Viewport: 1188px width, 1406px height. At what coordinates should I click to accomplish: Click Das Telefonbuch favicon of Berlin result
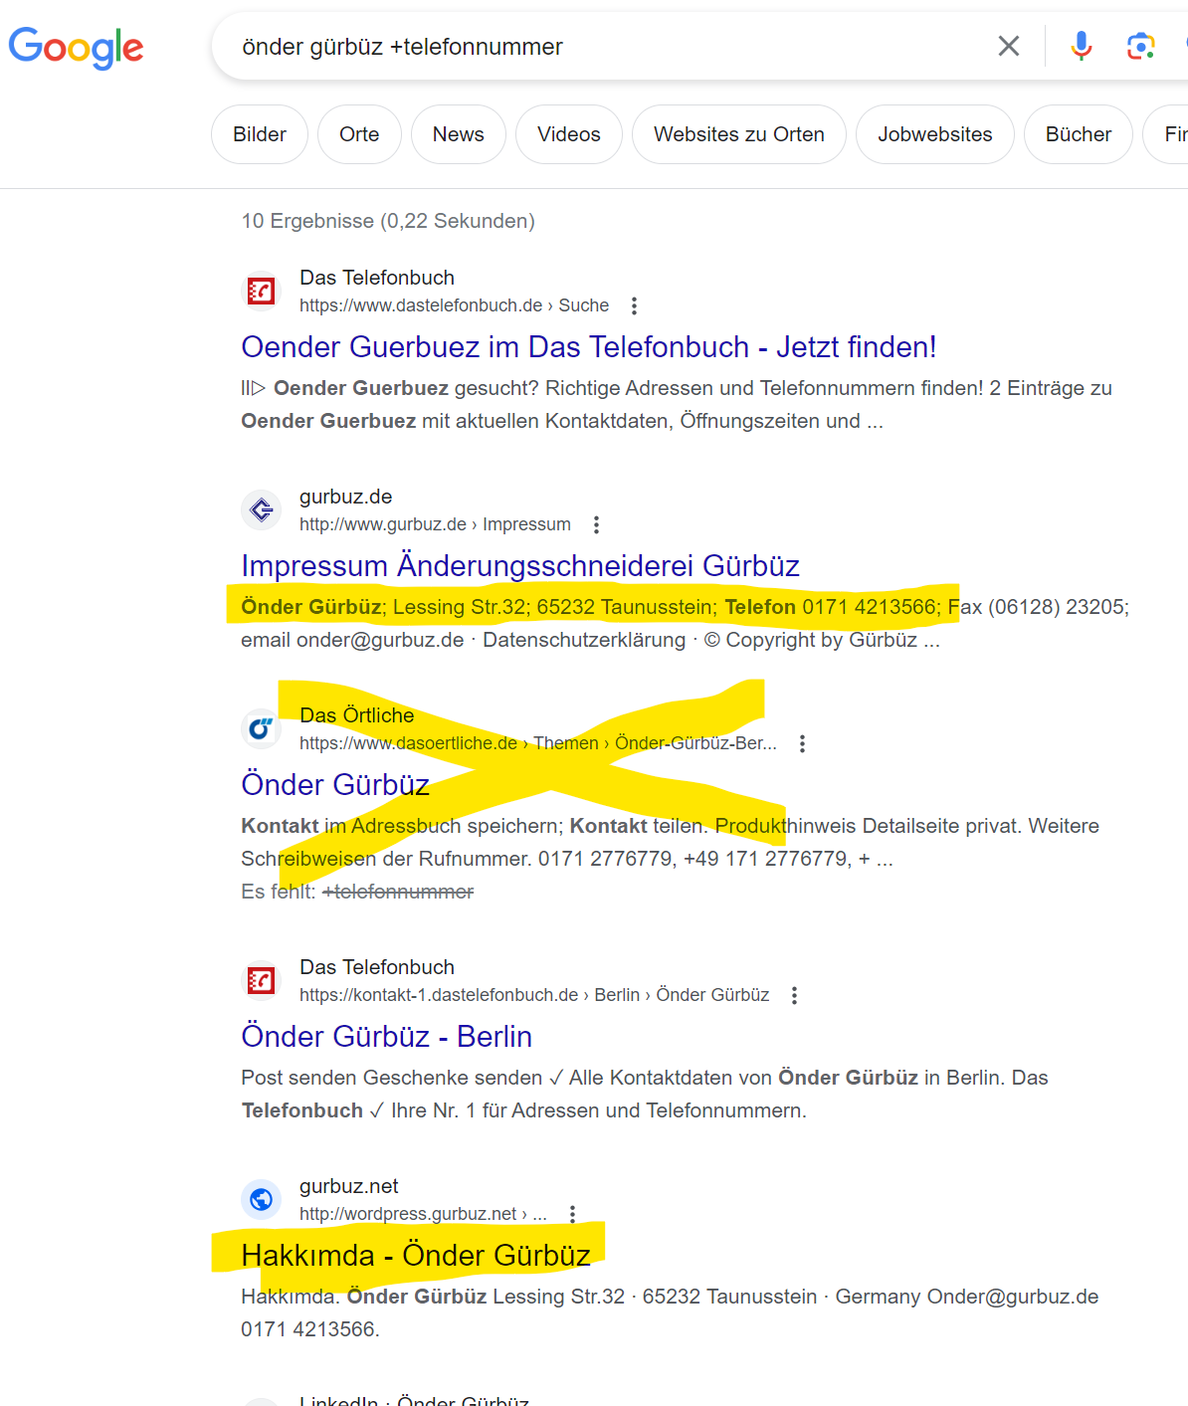coord(261,980)
